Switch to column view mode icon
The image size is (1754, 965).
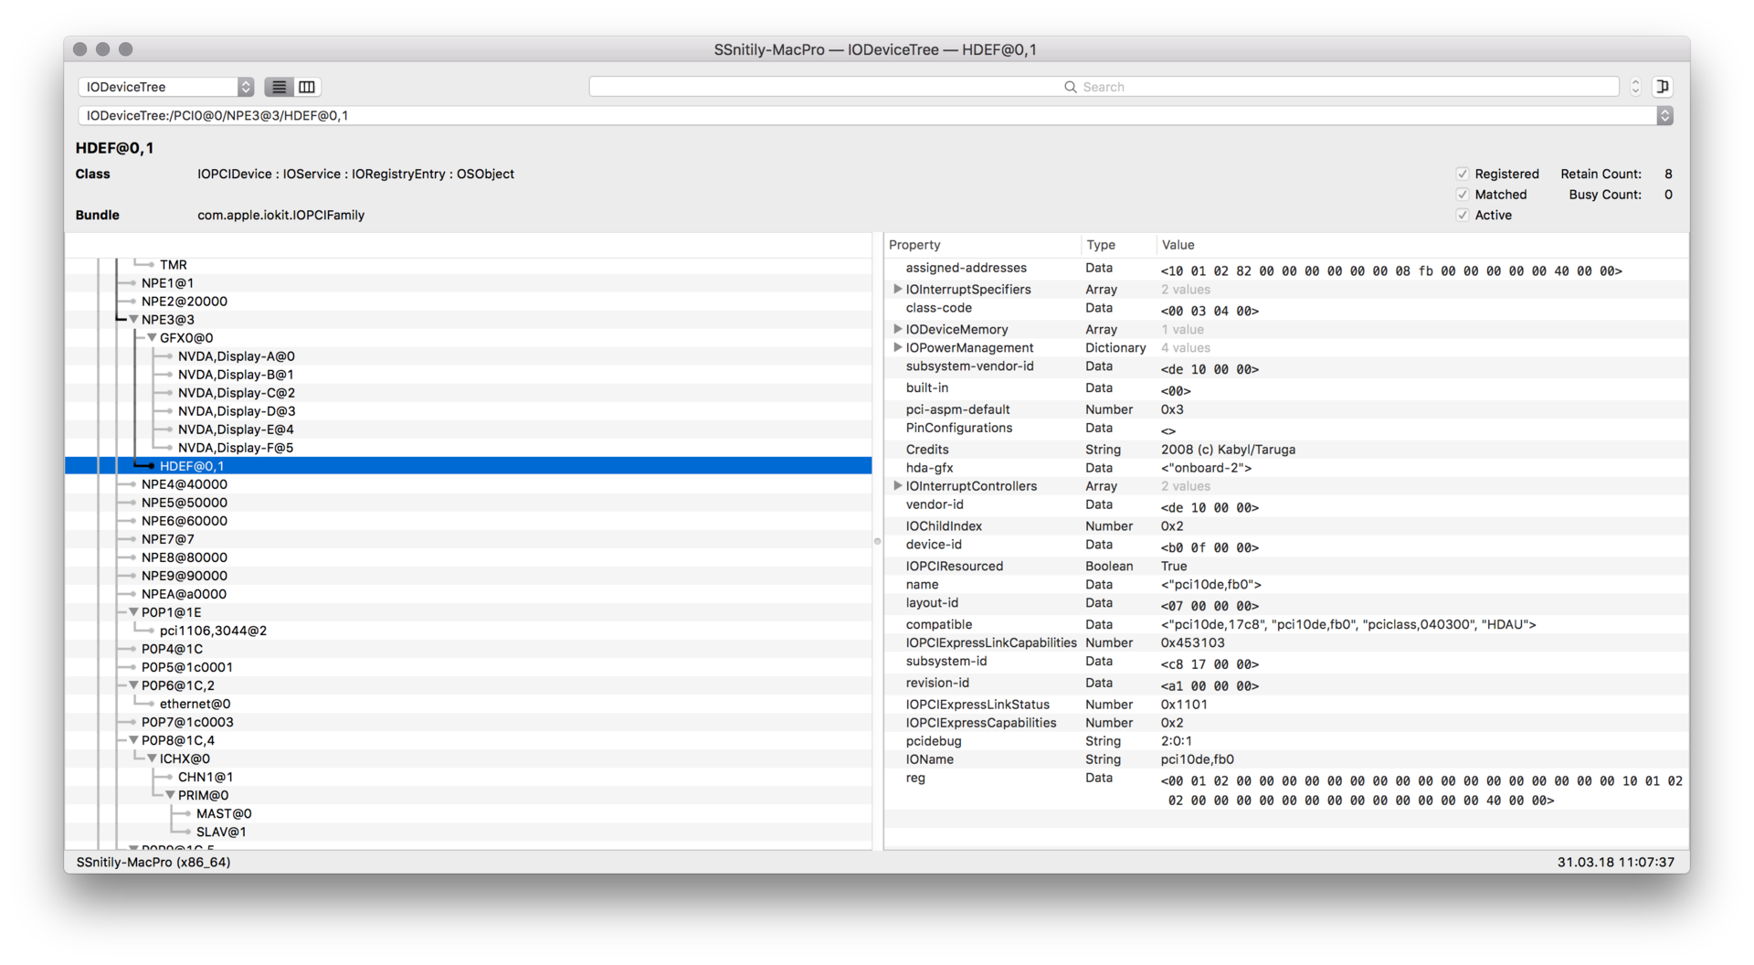click(307, 87)
